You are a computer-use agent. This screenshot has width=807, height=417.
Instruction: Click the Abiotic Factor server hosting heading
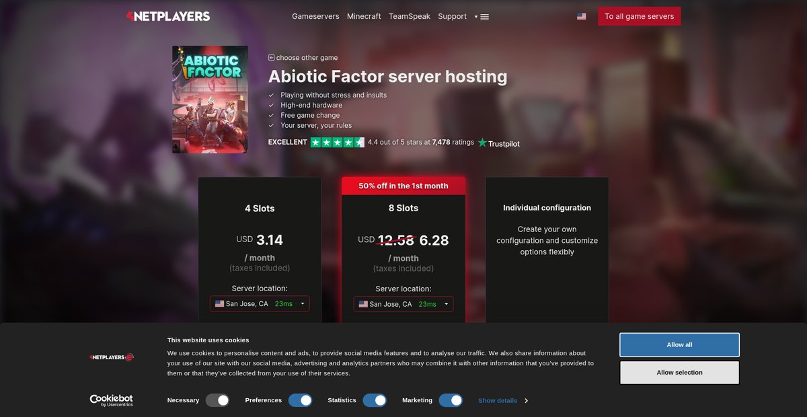click(387, 77)
